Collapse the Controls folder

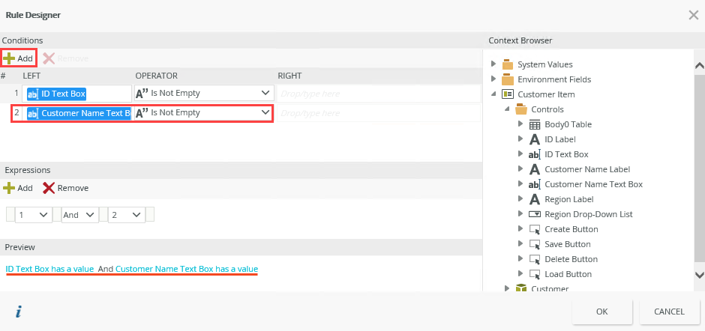(x=507, y=109)
